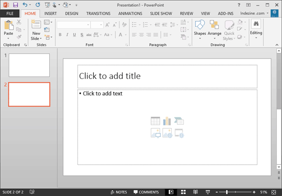Switch to the TRANSITIONS tab

98,13
